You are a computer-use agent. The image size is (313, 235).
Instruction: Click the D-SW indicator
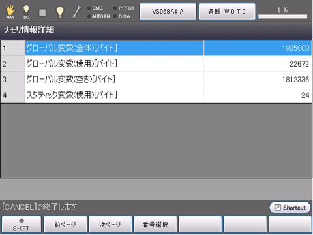[x=115, y=16]
